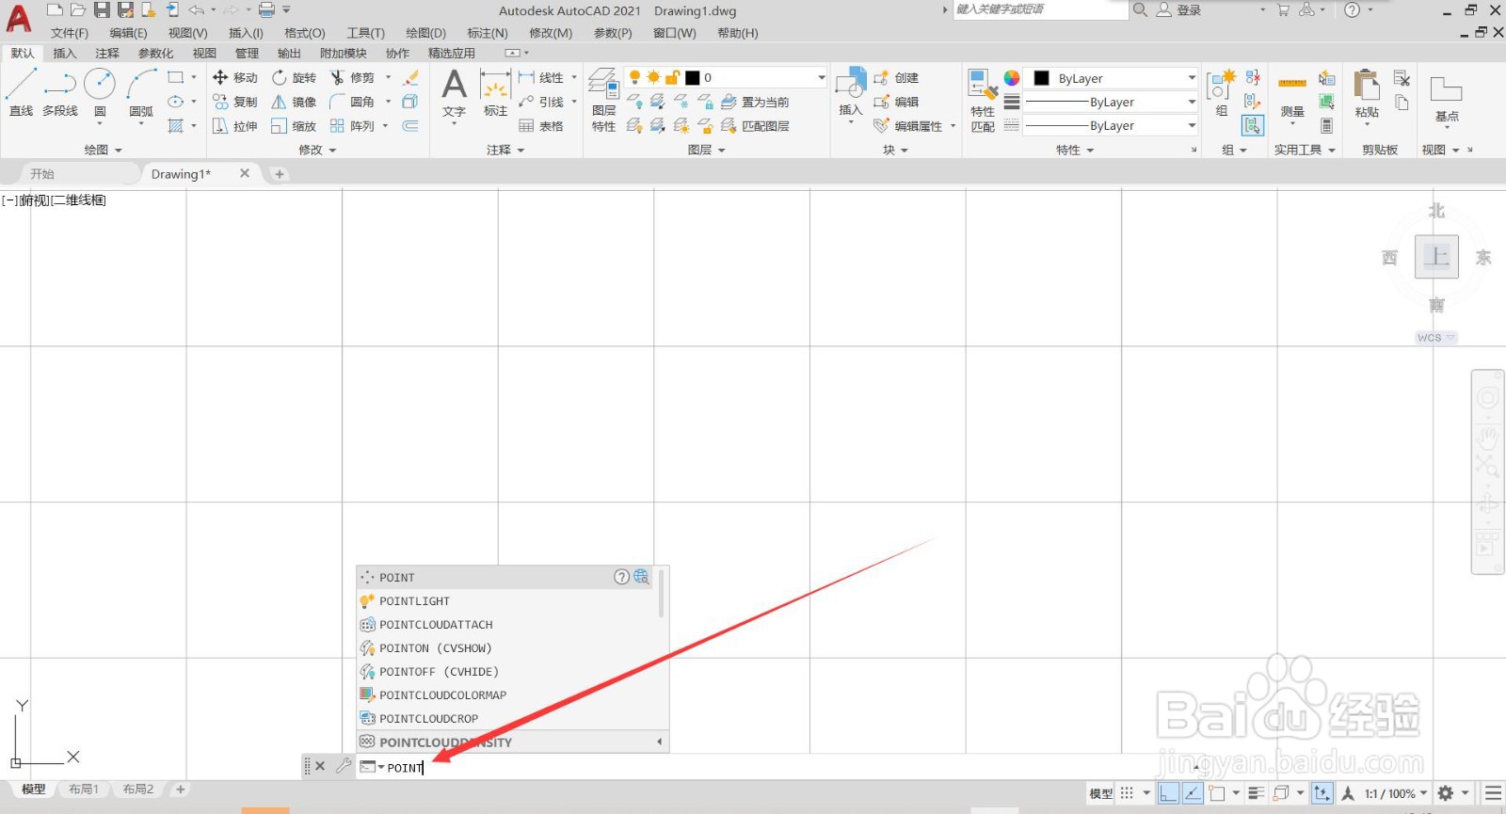1506x814 pixels.
Task: Click Make Current (置为当前) layer button
Action: [755, 102]
